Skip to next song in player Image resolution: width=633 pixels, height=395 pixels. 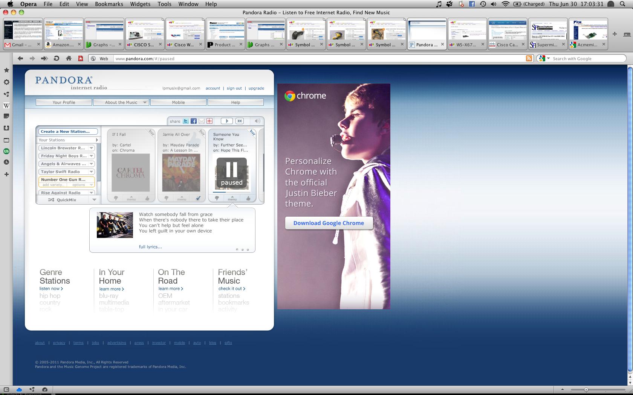point(239,121)
